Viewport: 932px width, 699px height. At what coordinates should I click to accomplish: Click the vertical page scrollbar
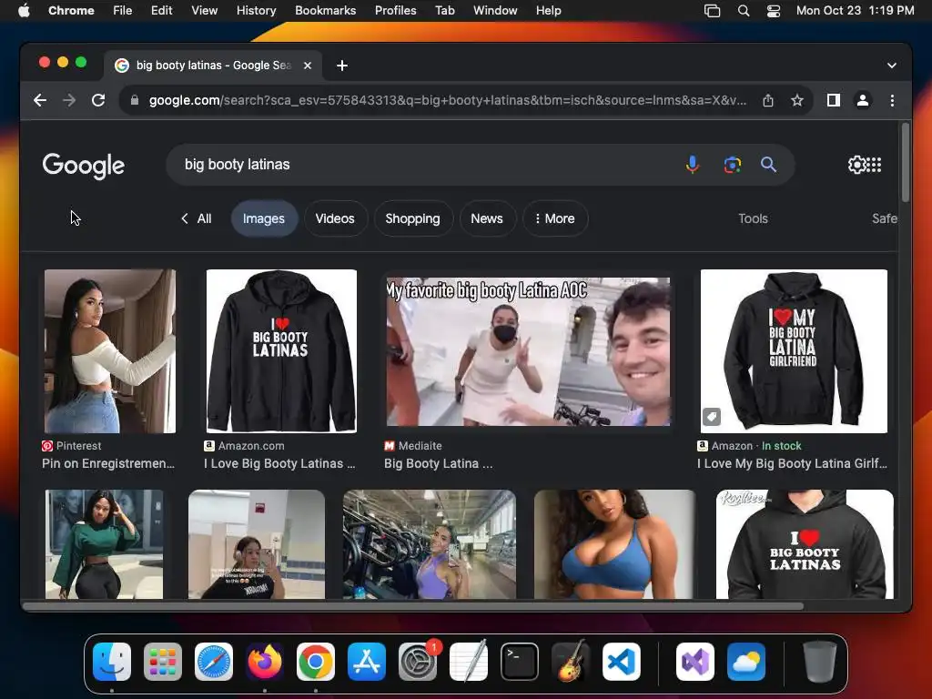point(906,163)
